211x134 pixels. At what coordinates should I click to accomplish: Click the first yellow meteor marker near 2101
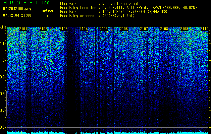(x=21, y=132)
